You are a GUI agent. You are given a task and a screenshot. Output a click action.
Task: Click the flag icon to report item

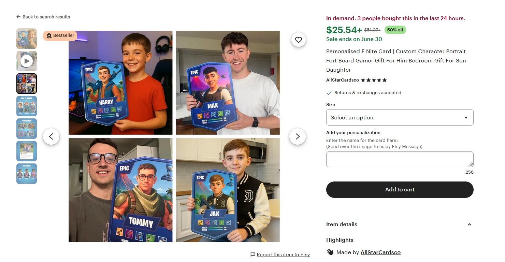tap(253, 255)
